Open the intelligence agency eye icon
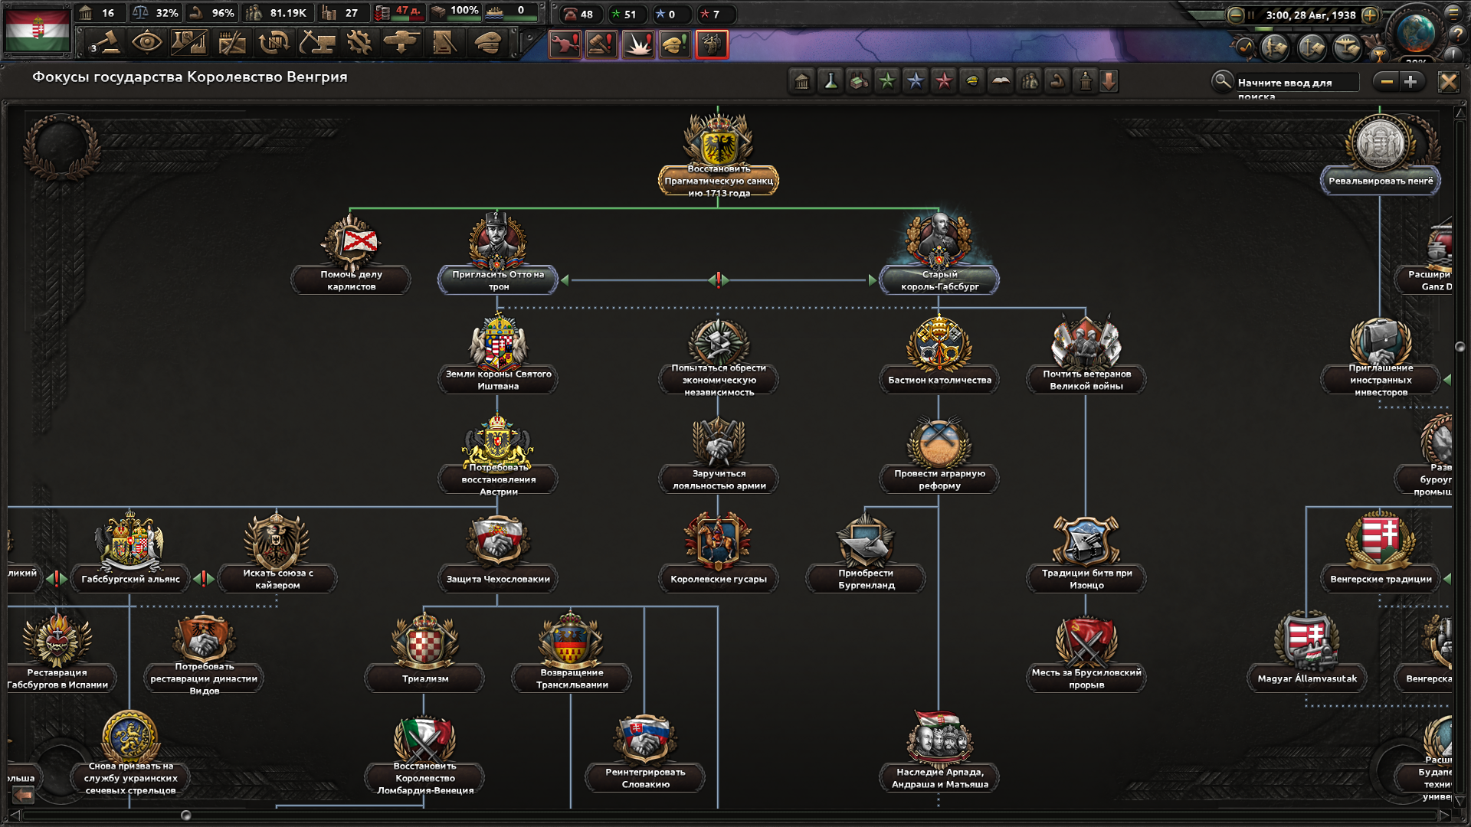Screen dimensions: 1471x827 coord(146,43)
